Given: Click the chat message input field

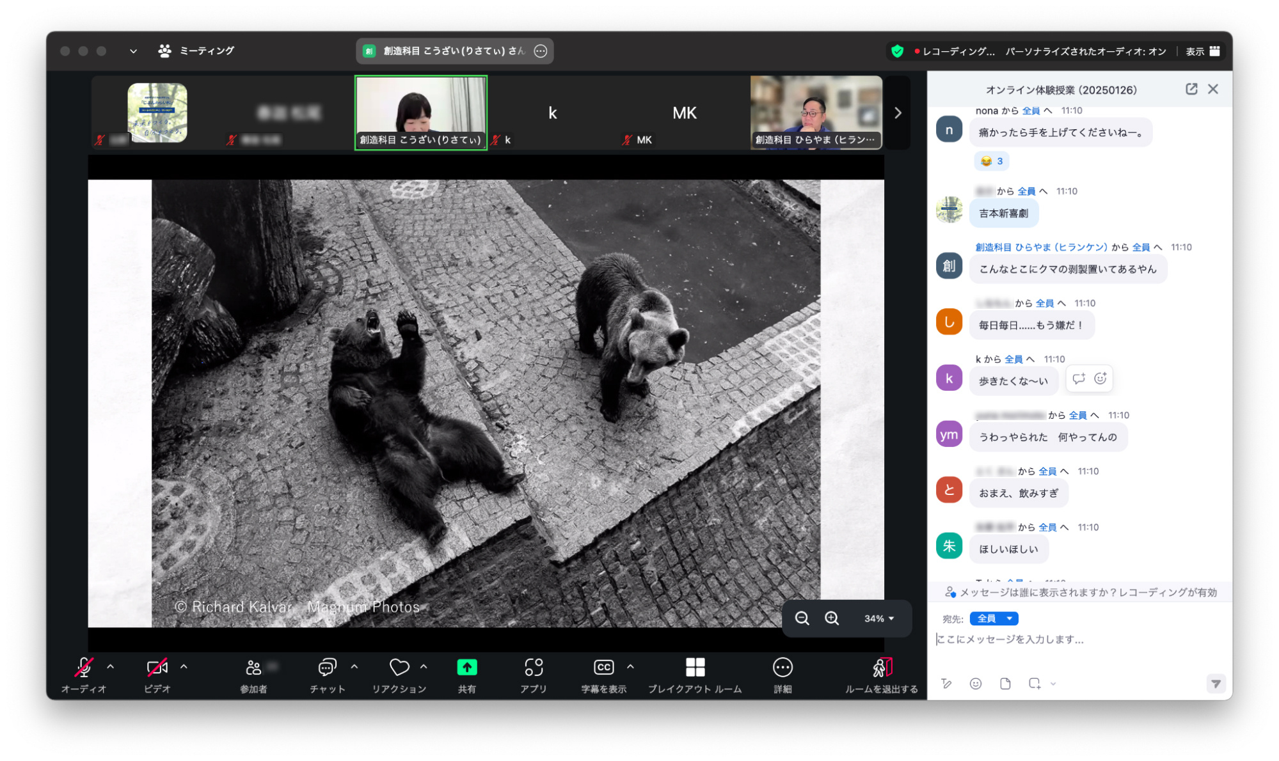Looking at the screenshot, I should coord(1080,639).
